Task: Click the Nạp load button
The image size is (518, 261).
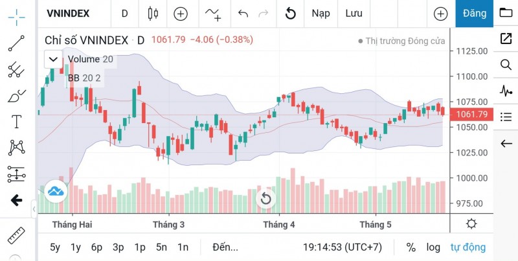Action: 321,13
